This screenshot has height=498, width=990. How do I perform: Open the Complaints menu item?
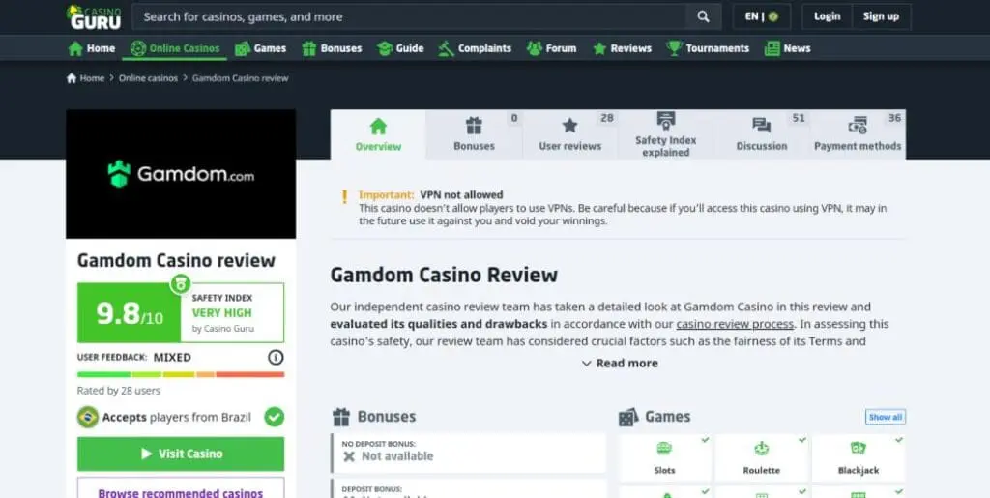[475, 48]
